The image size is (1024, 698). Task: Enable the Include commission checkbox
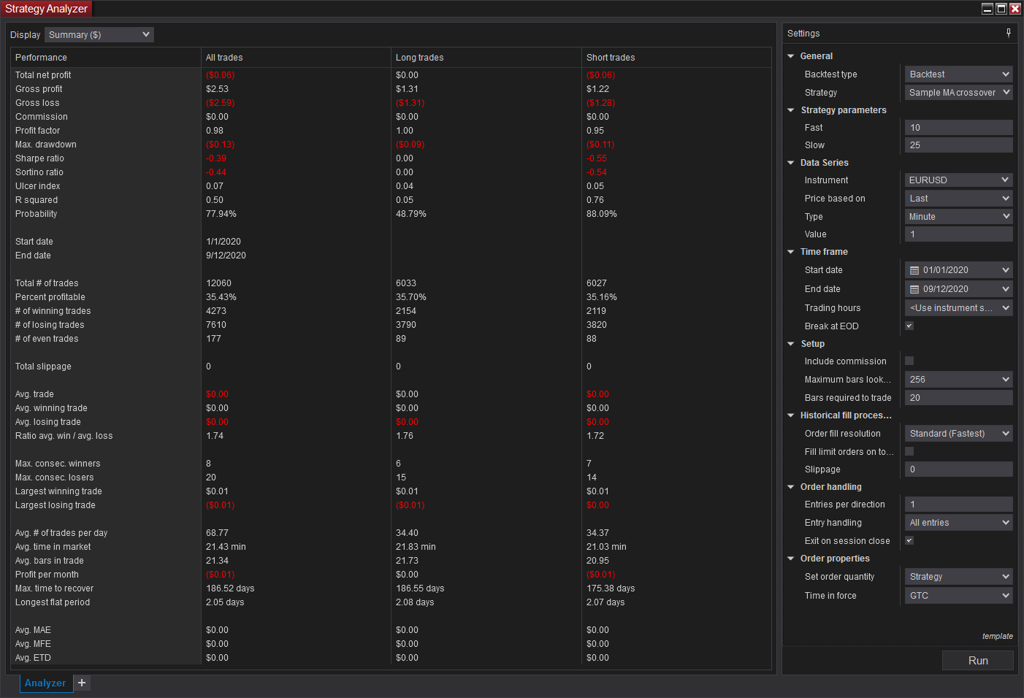909,361
